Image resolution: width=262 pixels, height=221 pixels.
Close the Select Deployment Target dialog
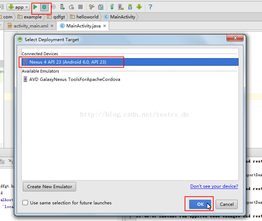(235, 38)
